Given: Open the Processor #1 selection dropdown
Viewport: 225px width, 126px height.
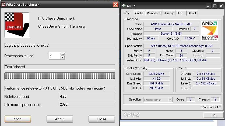Looking at the screenshot, I should pos(170,100).
